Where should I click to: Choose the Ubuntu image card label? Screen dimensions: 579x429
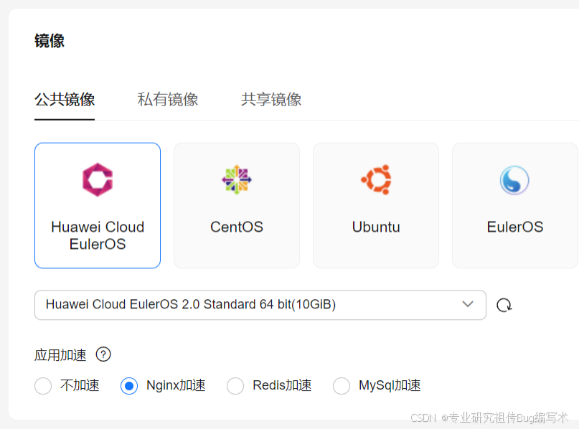coord(376,227)
